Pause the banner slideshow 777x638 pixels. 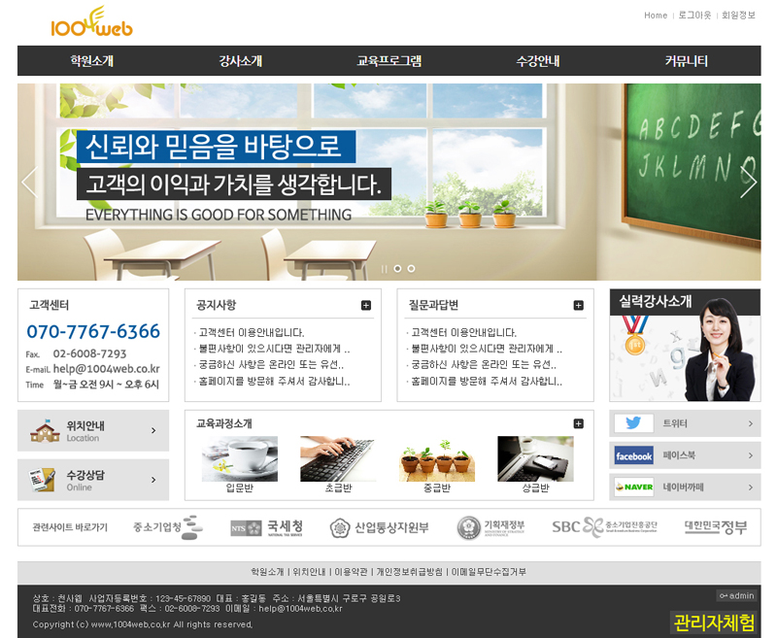384,268
